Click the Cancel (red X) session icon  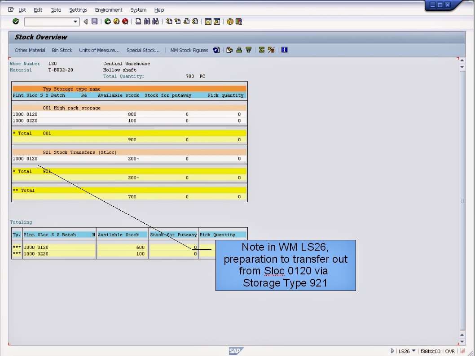125,22
